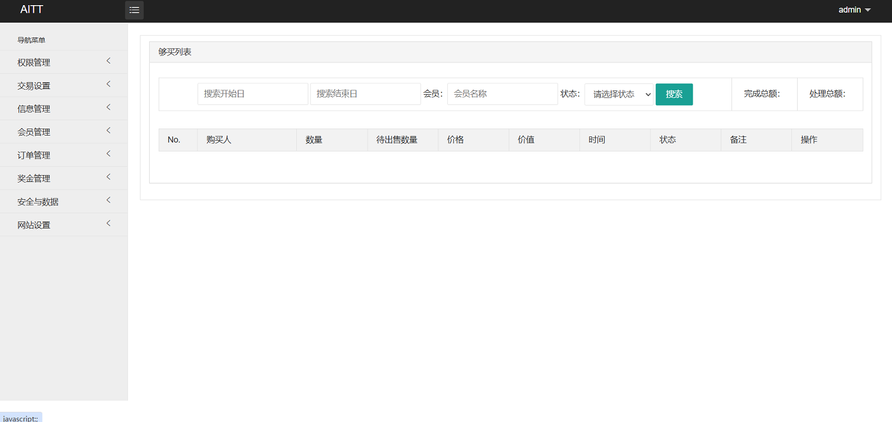The width and height of the screenshot is (892, 422).
Task: Click the 会员名称 member name input
Action: coord(502,94)
